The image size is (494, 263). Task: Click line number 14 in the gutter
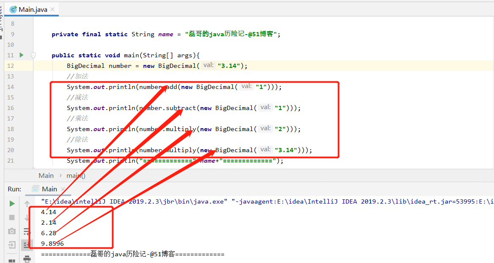click(x=11, y=87)
